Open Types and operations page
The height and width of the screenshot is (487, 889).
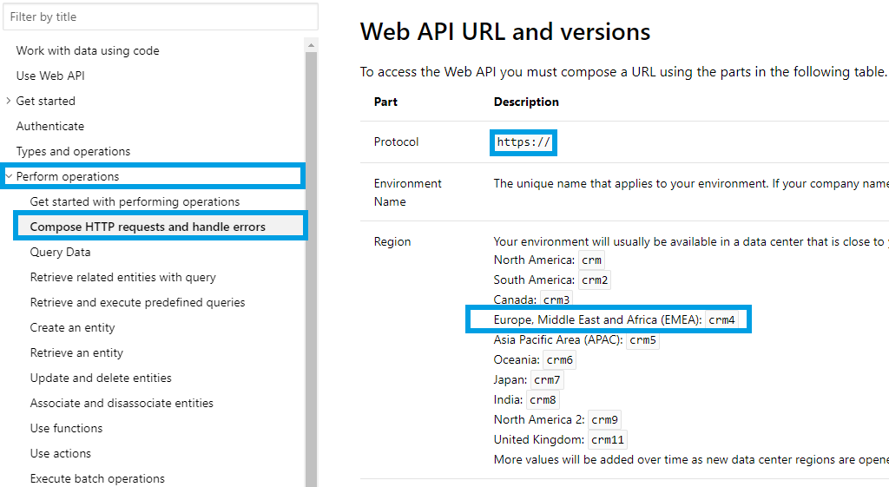pos(73,151)
